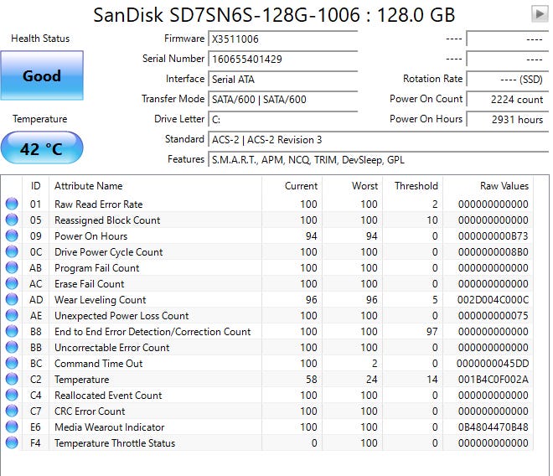The image size is (553, 476).
Task: Click the Raw Values column header
Action: (x=488, y=186)
